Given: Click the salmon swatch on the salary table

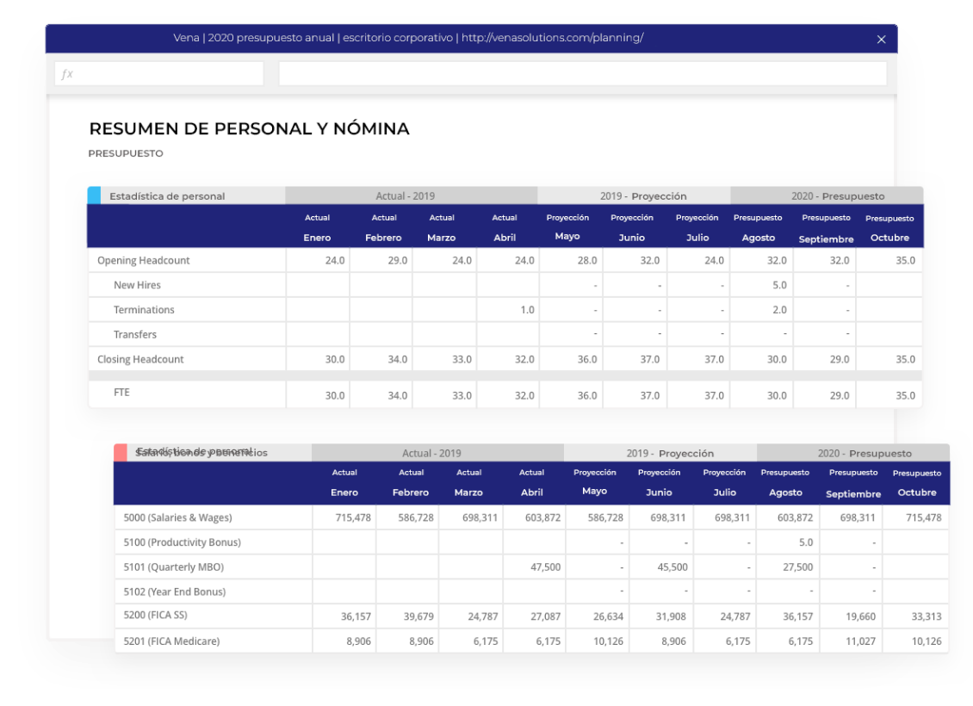Looking at the screenshot, I should click(x=121, y=453).
